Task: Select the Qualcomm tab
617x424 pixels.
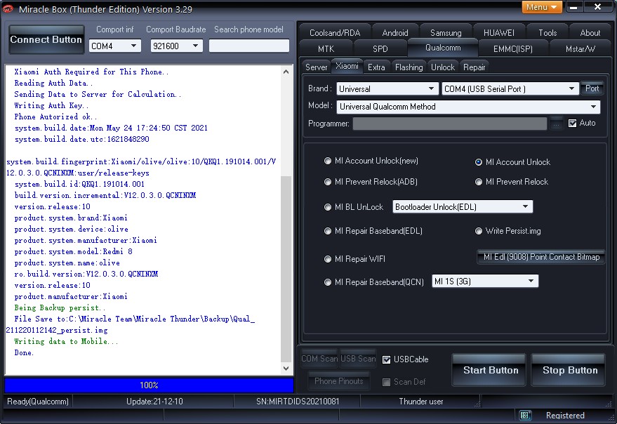Action: [443, 48]
